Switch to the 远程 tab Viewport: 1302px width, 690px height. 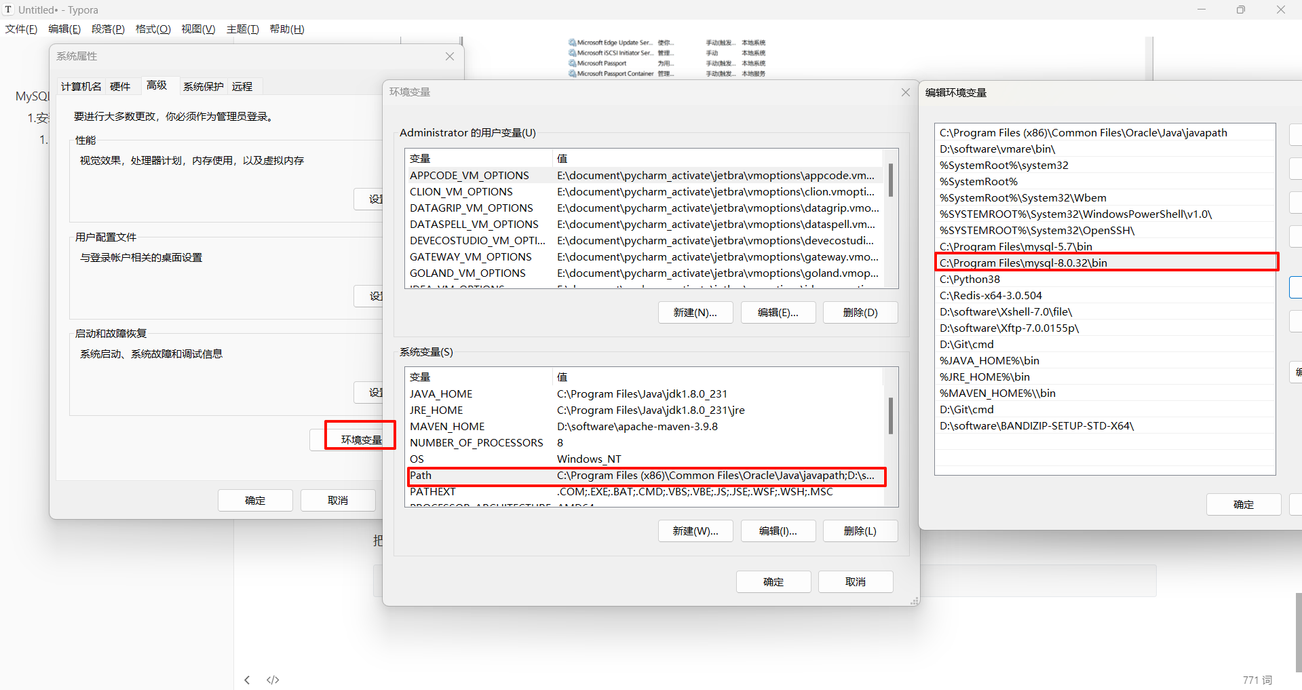tap(242, 86)
